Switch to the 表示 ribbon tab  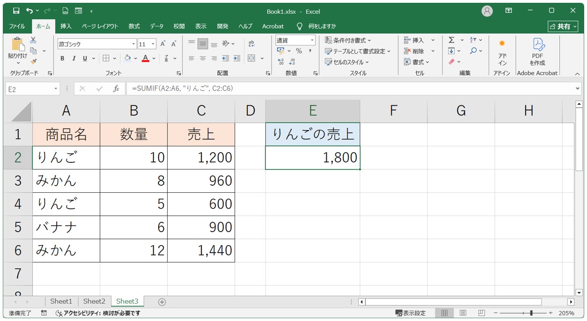pos(201,26)
